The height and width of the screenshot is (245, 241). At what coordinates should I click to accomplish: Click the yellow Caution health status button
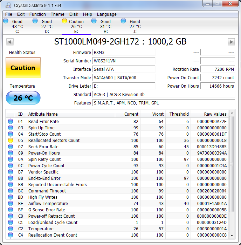[23, 68]
